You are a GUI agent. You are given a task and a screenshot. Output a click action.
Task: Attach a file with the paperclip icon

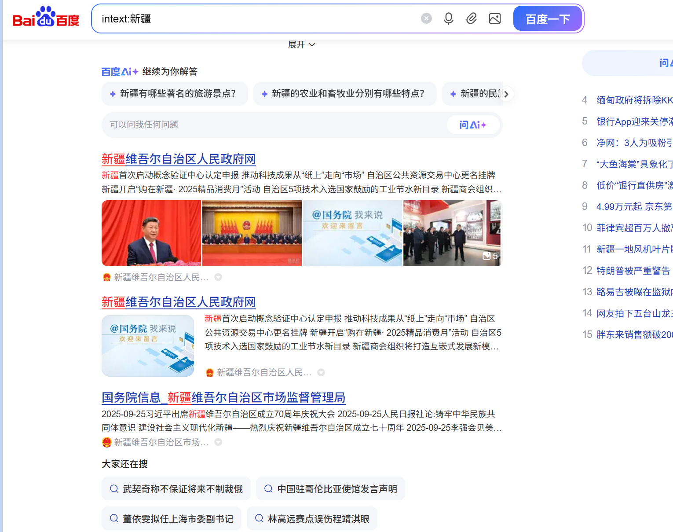[472, 18]
